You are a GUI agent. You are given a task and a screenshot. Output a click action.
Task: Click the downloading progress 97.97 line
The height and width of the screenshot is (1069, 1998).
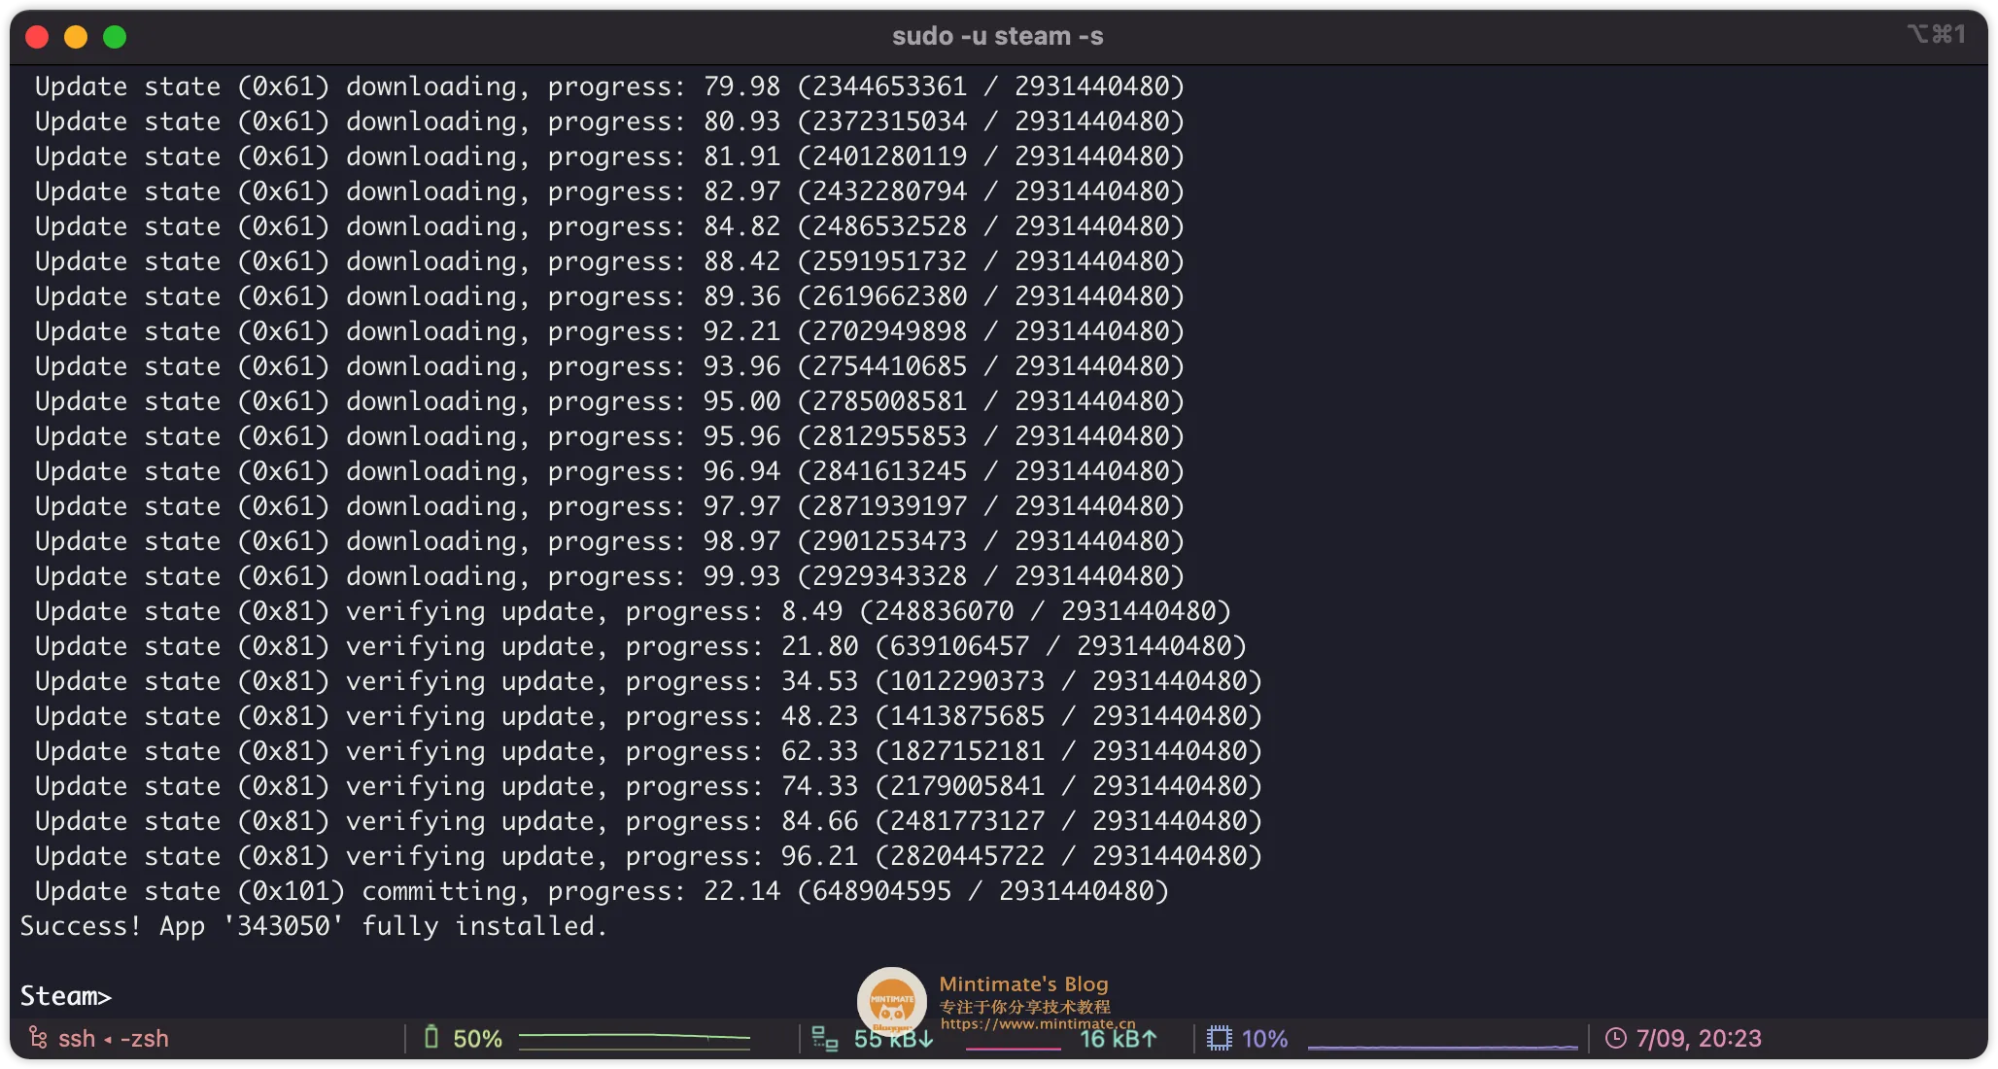[609, 506]
